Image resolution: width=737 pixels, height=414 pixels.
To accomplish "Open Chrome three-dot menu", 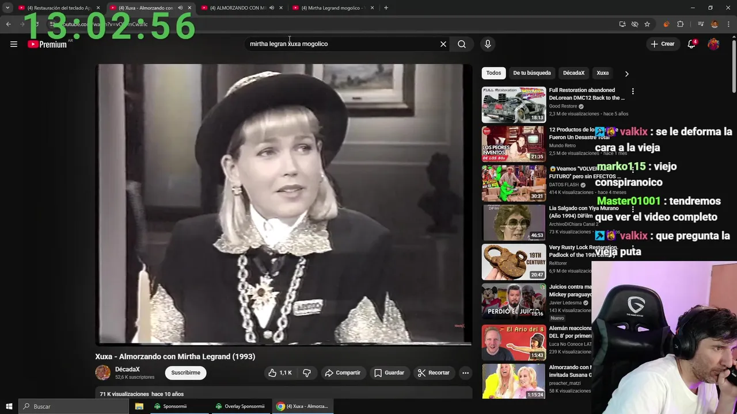I will (729, 24).
